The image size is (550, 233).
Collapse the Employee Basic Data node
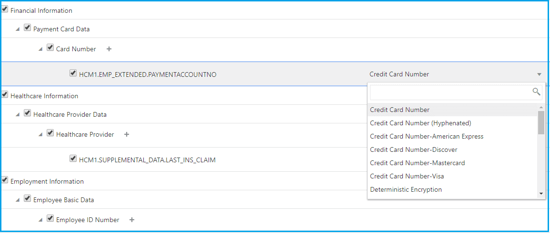pyautogui.click(x=18, y=200)
